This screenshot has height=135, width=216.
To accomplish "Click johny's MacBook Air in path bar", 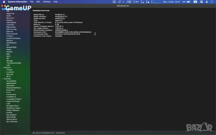I will [x=45, y=133].
